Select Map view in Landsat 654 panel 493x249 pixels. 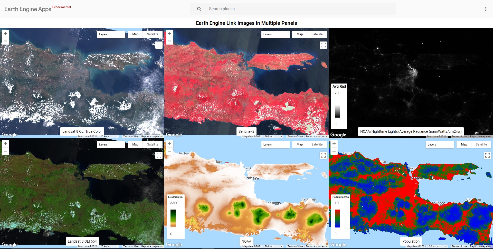pos(135,144)
